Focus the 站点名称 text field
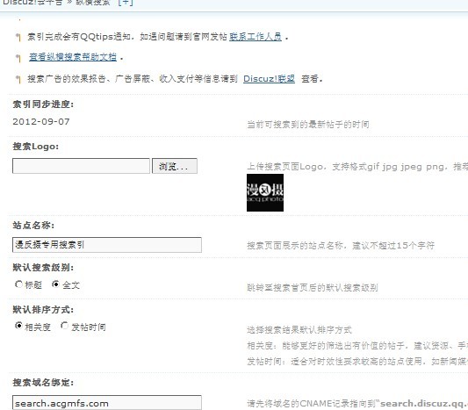Image resolution: width=468 pixels, height=410 pixels. (107, 245)
